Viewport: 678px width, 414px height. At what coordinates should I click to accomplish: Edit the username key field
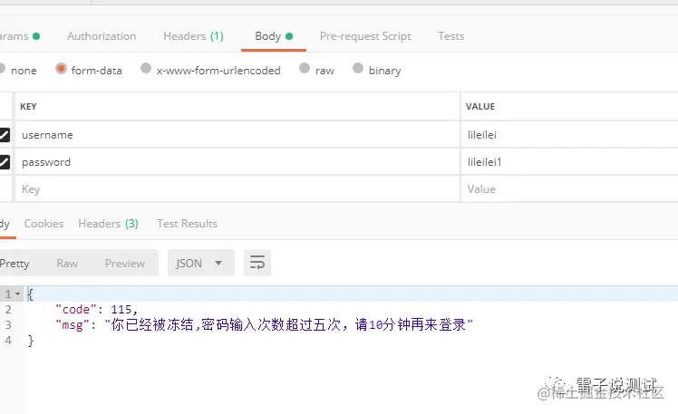pos(237,135)
